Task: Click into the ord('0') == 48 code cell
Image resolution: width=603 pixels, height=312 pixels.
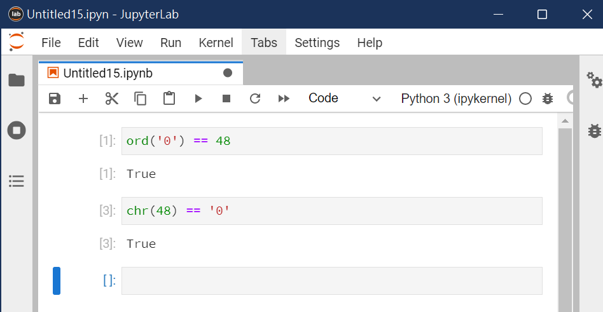Action: (332, 141)
